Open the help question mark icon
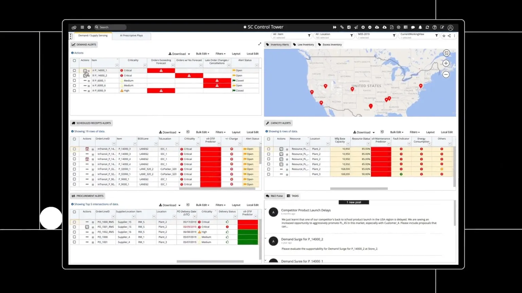 tap(435, 27)
